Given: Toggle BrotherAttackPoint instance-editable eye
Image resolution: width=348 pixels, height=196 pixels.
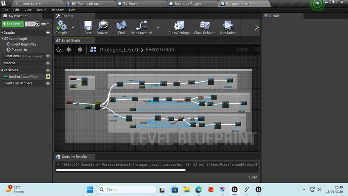Looking at the screenshot, I should pos(48,76).
